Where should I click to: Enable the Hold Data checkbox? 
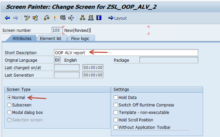pos(116,98)
